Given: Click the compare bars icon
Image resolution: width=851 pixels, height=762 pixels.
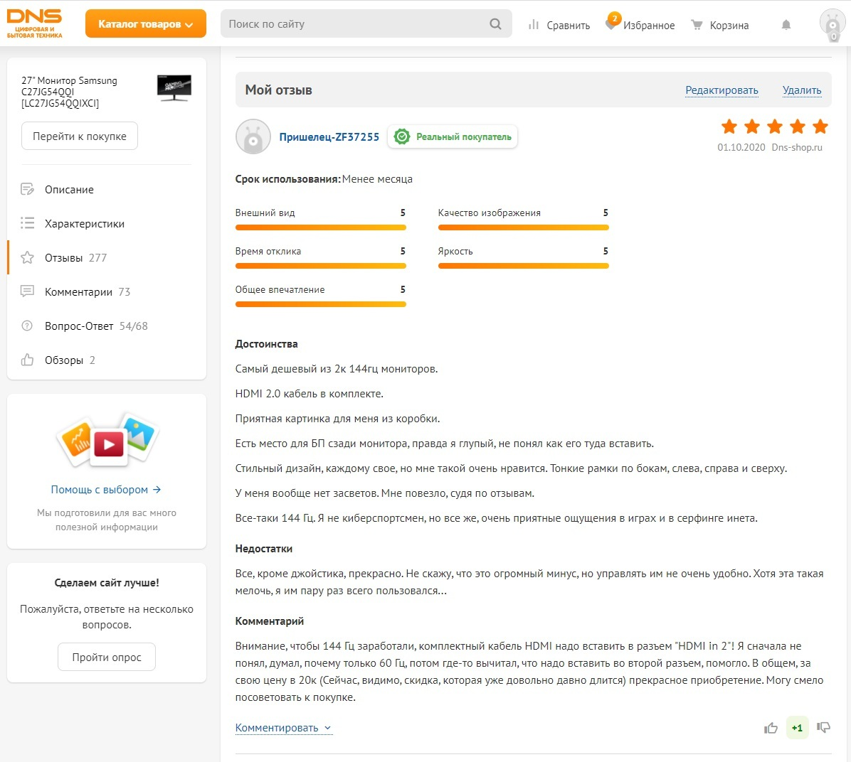Looking at the screenshot, I should pos(534,25).
